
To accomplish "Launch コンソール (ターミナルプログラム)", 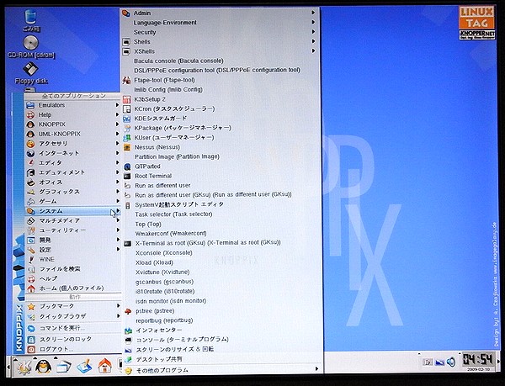I will tap(183, 340).
